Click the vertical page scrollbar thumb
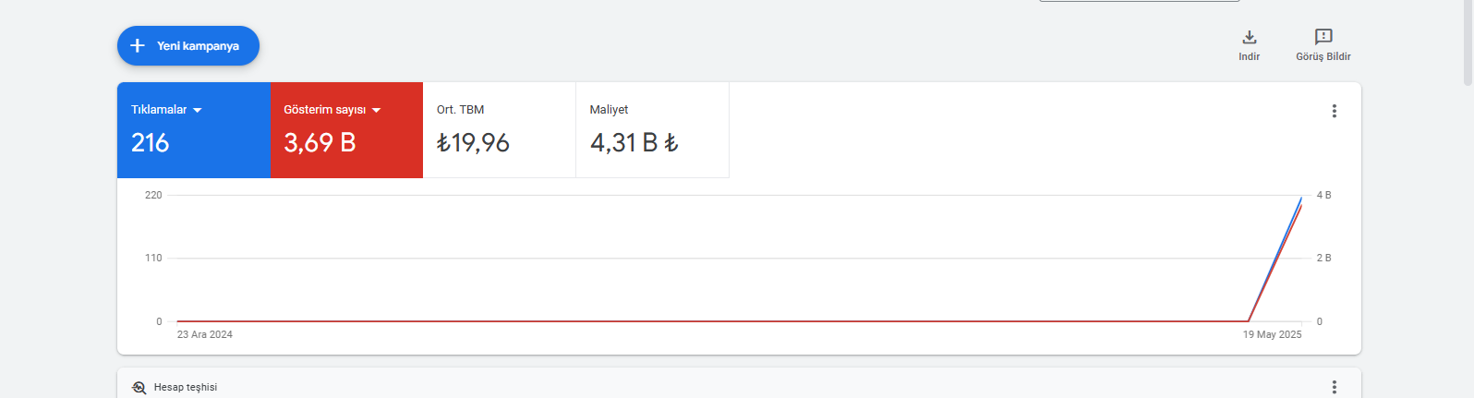Screen dimensions: 1474x398 (1468, 42)
